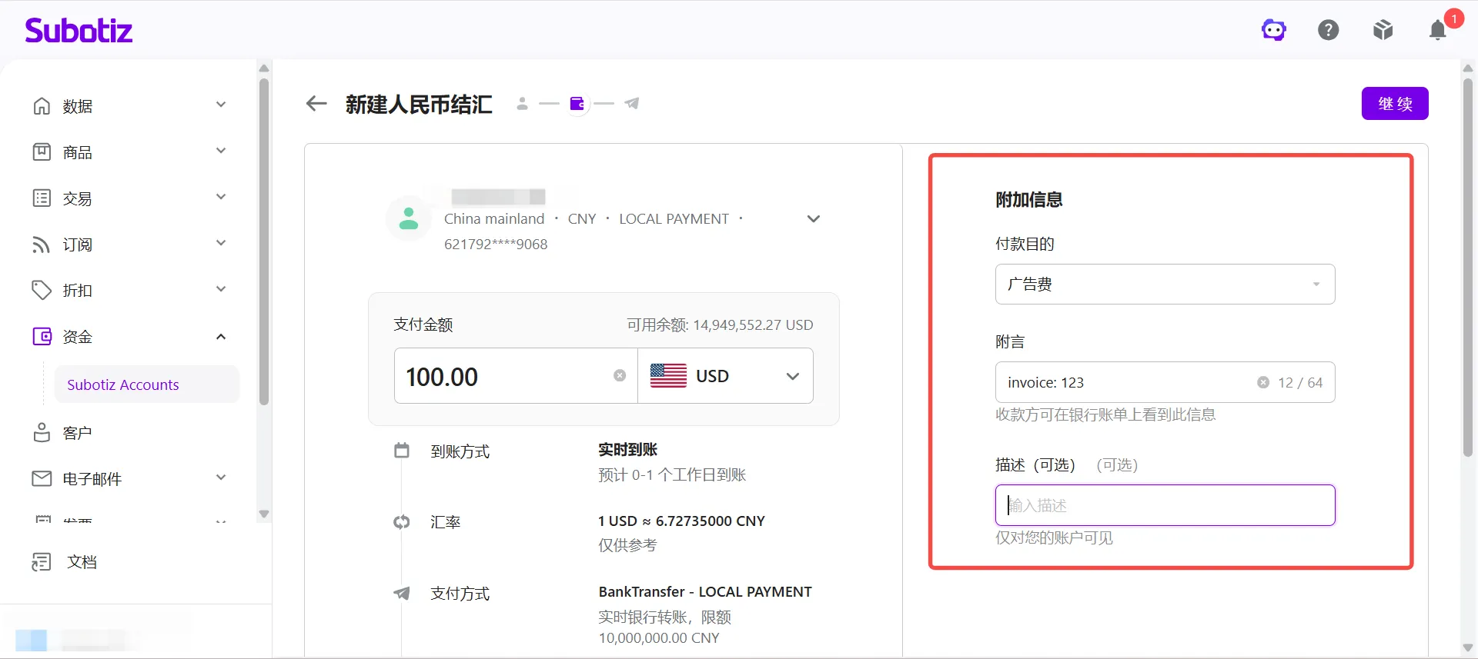The width and height of the screenshot is (1478, 659).
Task: Click the recipient step person icon
Action: 522,103
